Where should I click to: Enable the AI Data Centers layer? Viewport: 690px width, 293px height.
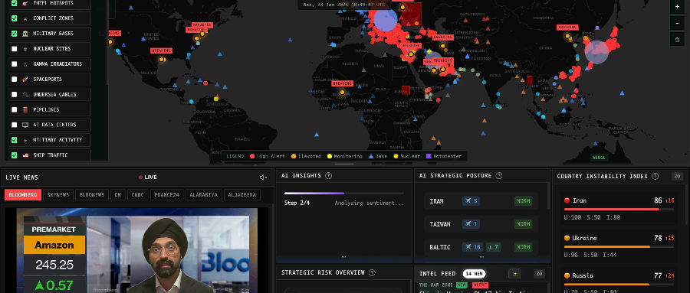[14, 125]
